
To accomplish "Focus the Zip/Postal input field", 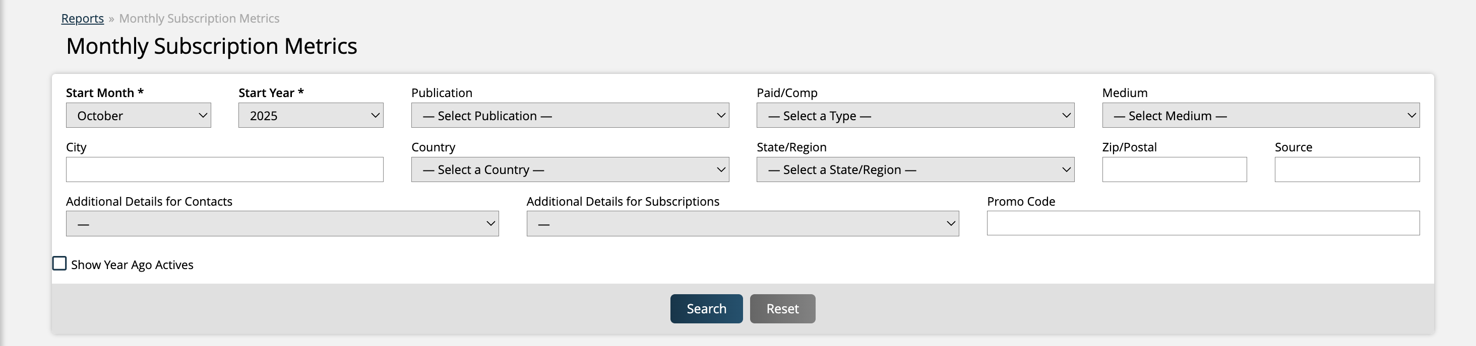I will [1174, 170].
